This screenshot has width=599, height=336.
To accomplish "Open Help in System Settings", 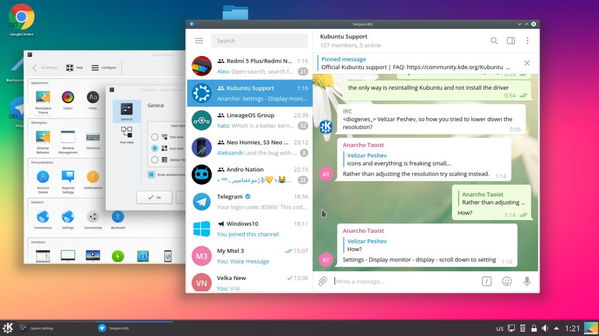I will (74, 68).
